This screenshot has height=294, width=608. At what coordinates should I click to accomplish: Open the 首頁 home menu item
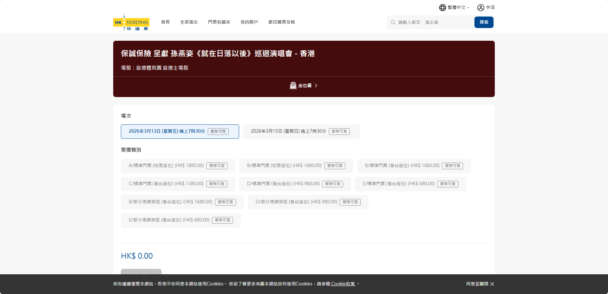pyautogui.click(x=165, y=22)
